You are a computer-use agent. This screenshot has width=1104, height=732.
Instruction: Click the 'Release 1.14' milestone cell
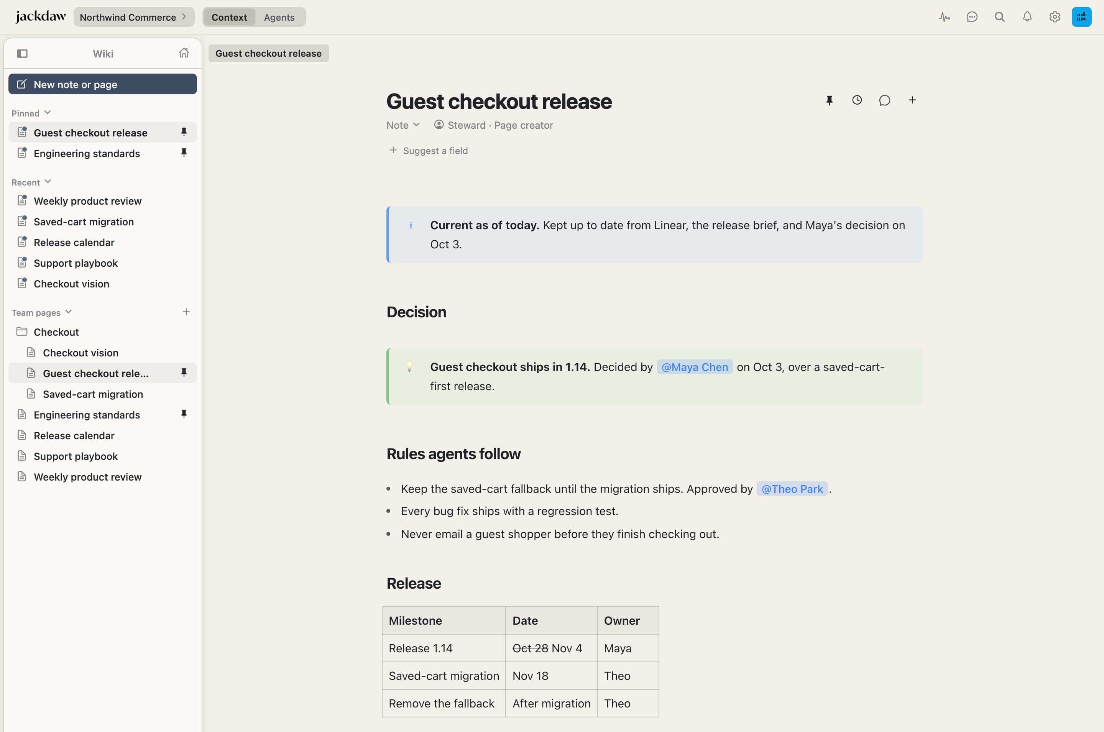[x=444, y=648]
